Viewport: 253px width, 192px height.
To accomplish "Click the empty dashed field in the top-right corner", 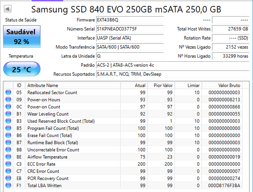I will tap(231, 20).
